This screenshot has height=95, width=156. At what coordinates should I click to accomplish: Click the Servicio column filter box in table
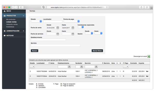[x=90, y=67]
